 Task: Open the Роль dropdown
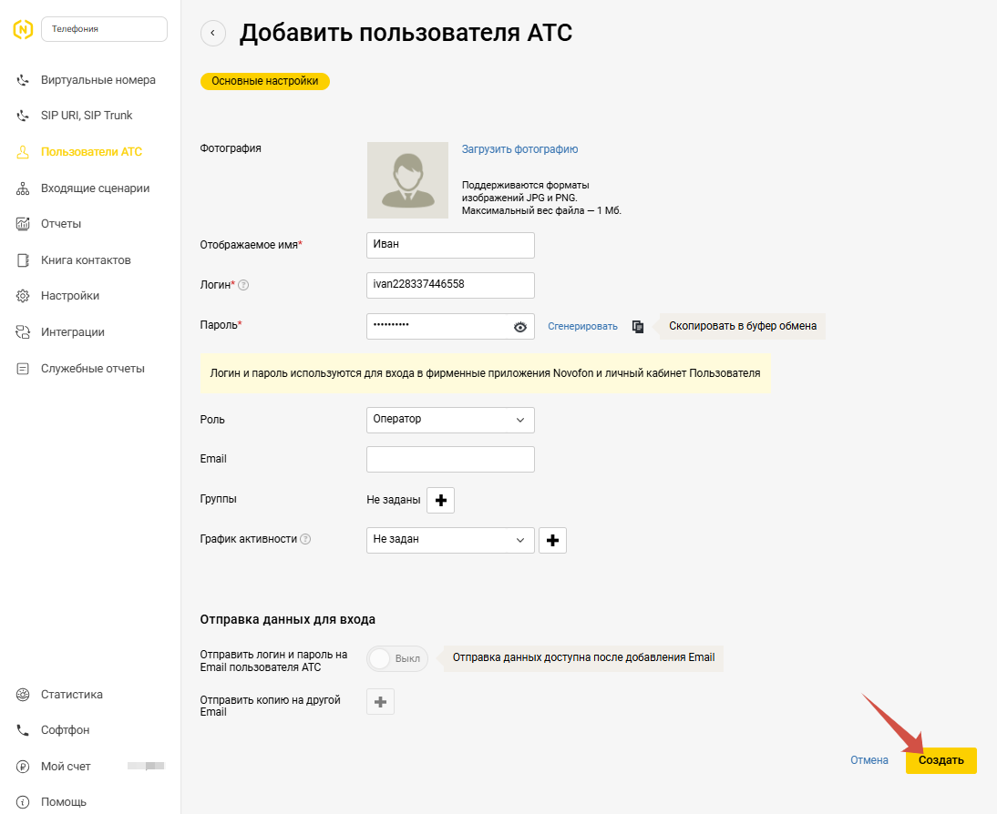point(450,420)
